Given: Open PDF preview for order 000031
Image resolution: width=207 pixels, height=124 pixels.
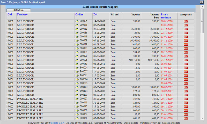Looking at the screenshot, I should click(x=186, y=25).
